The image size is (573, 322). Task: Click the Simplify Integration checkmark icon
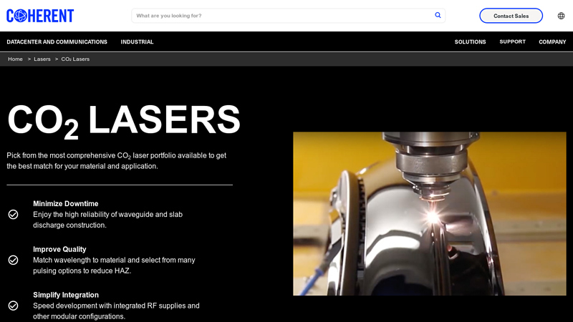pyautogui.click(x=13, y=306)
